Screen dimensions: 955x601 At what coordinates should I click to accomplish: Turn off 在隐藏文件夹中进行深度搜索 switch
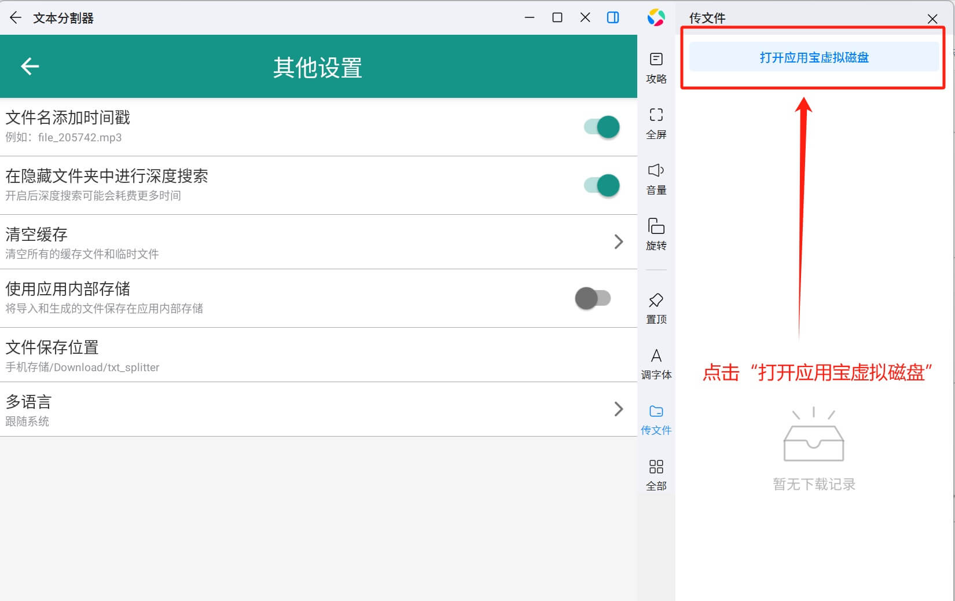[601, 185]
